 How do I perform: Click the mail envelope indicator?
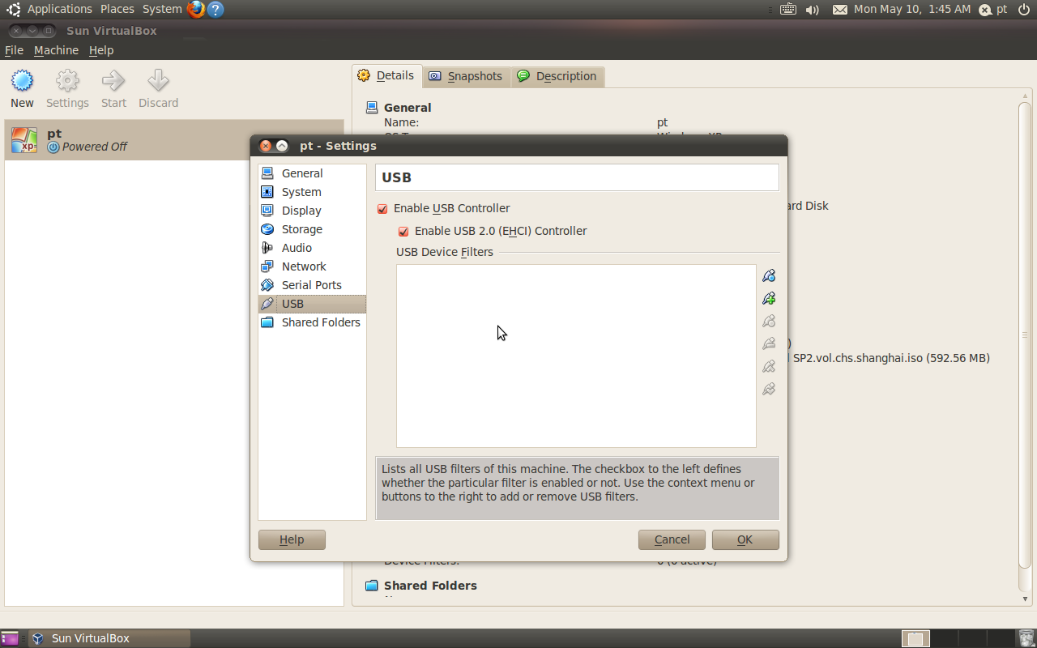[840, 9]
